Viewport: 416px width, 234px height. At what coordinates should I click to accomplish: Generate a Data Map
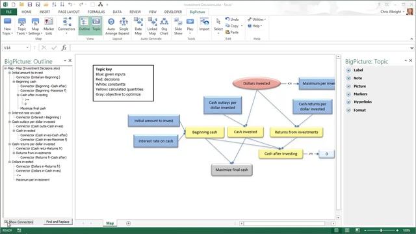138,27
